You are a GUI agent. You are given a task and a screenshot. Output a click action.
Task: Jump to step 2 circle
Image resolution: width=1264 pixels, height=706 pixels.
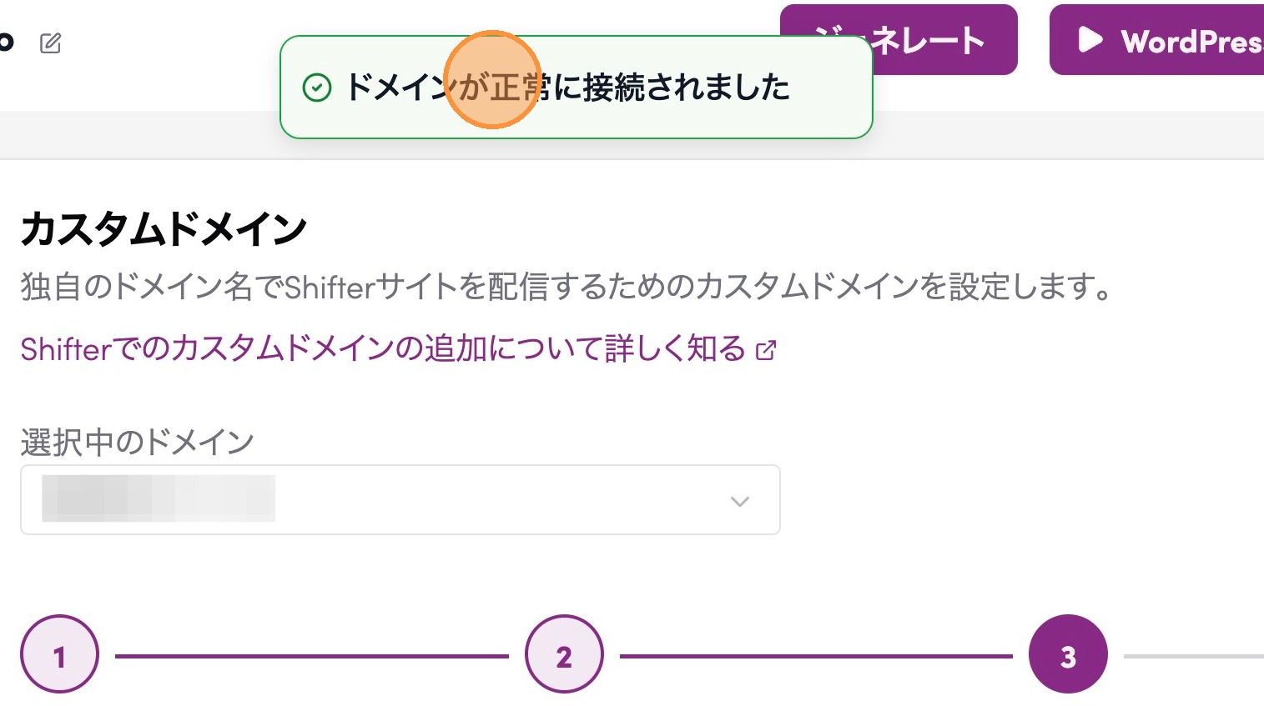pos(564,654)
